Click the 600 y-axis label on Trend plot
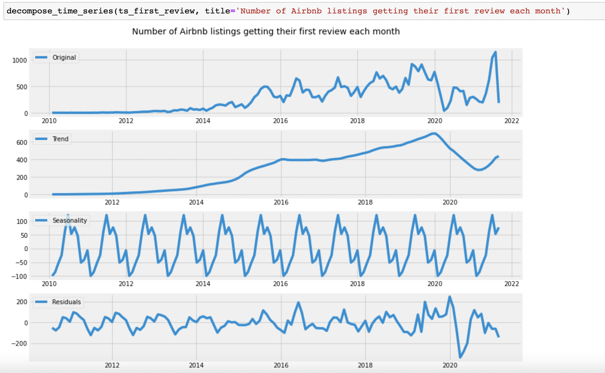This screenshot has height=373, width=605. 22,143
